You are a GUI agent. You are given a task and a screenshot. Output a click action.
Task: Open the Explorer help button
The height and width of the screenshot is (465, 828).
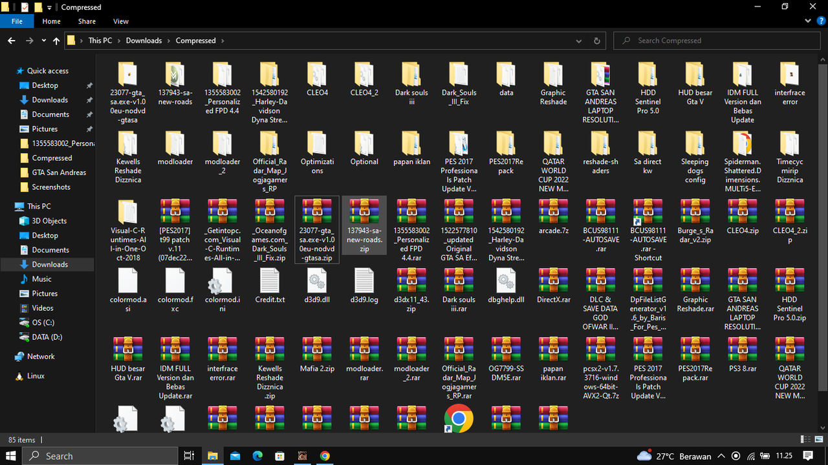coord(821,21)
